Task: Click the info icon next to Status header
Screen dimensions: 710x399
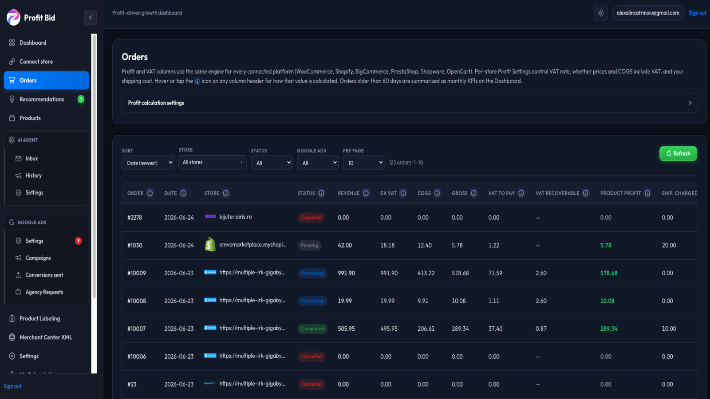Action: click(x=322, y=193)
